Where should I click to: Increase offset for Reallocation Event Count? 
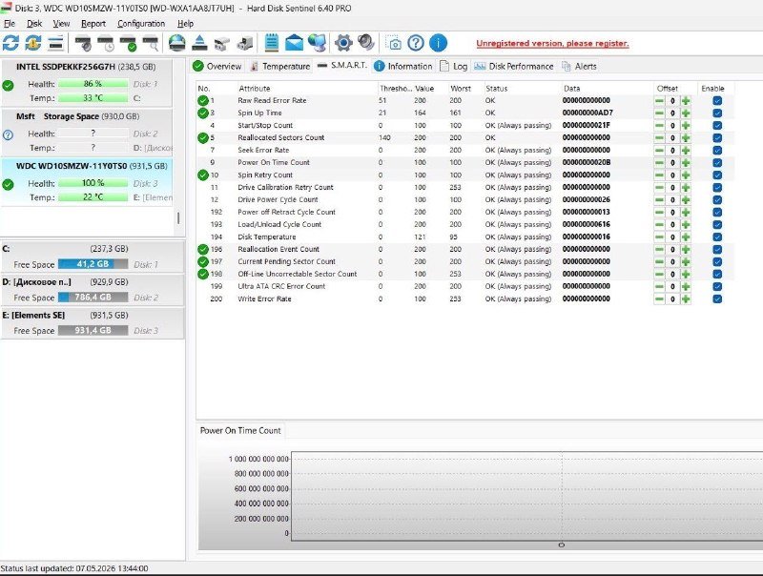[x=686, y=250]
